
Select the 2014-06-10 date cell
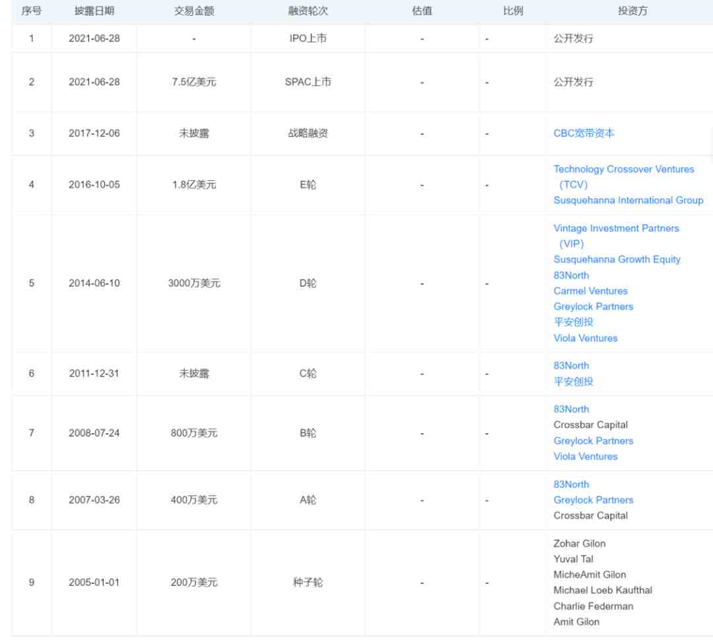94,283
